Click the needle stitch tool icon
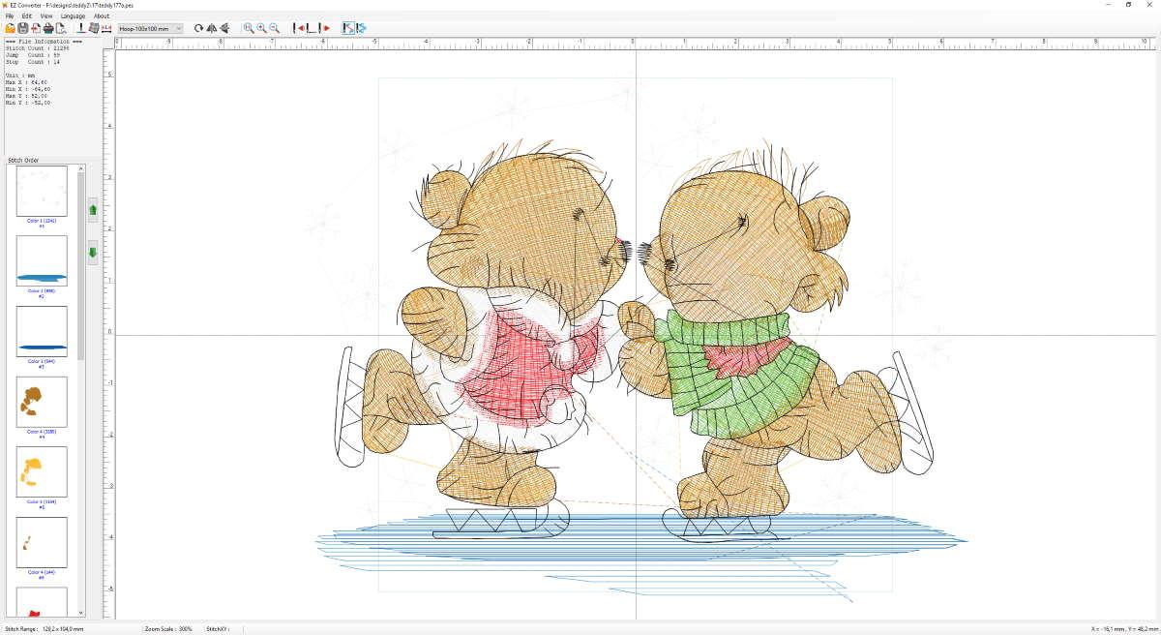This screenshot has width=1161, height=635. [81, 28]
